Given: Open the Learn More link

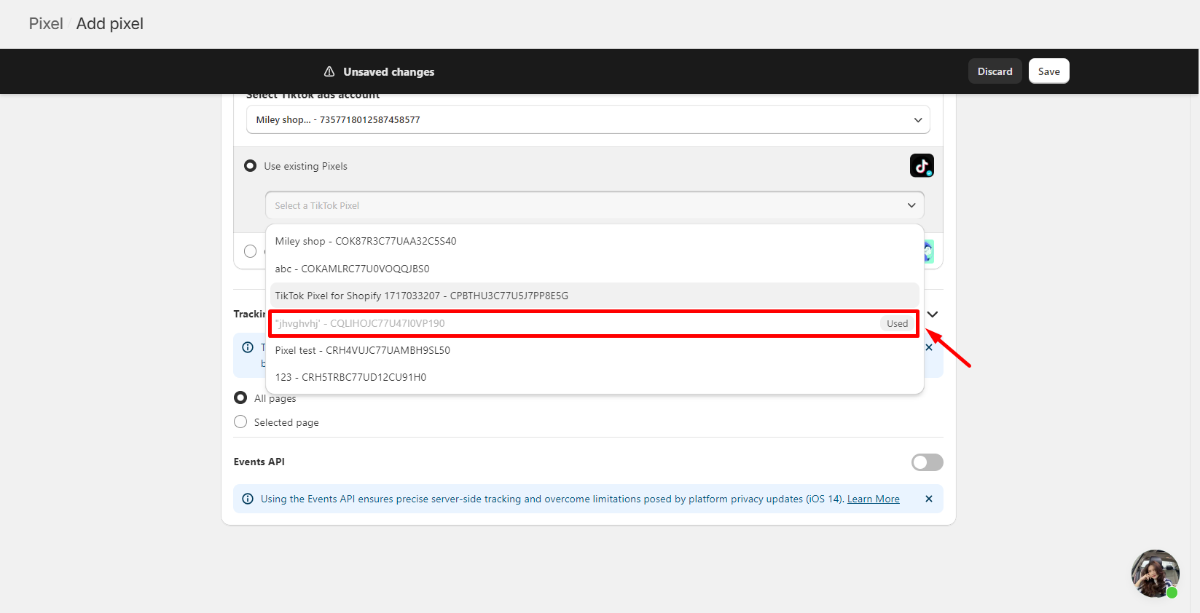Looking at the screenshot, I should tap(873, 499).
